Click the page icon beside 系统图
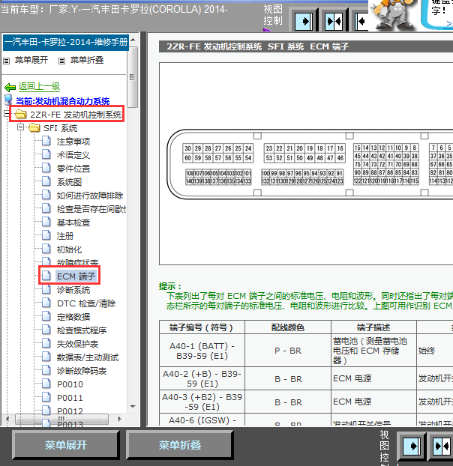453x466 pixels. tap(46, 181)
